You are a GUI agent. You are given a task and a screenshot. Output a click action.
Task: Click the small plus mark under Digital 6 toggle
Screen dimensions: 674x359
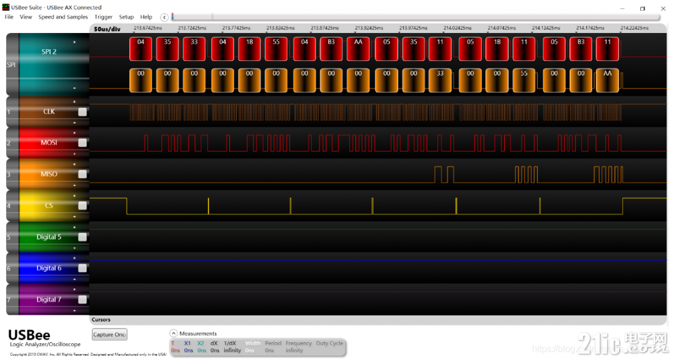pos(74,279)
